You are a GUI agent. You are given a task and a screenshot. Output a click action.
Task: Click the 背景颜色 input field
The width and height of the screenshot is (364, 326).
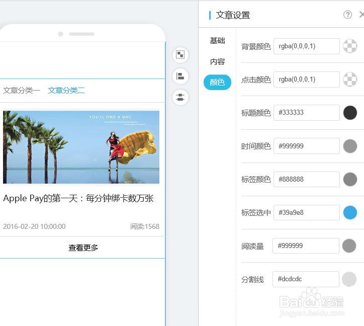click(x=306, y=46)
